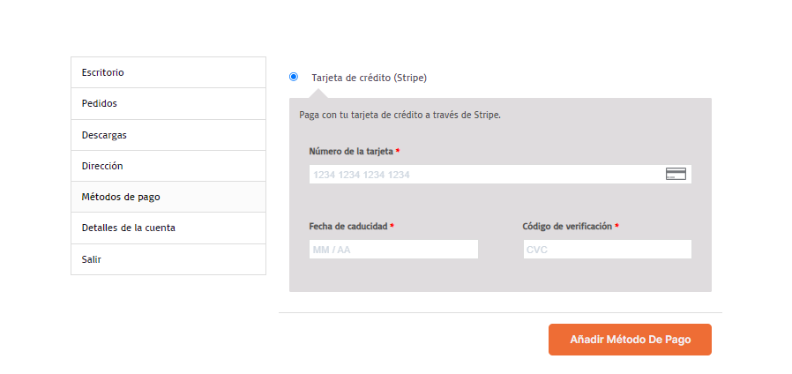Viewport: 792px width, 374px height.
Task: Focus the card number 1234 1234 input
Action: pyautogui.click(x=500, y=175)
